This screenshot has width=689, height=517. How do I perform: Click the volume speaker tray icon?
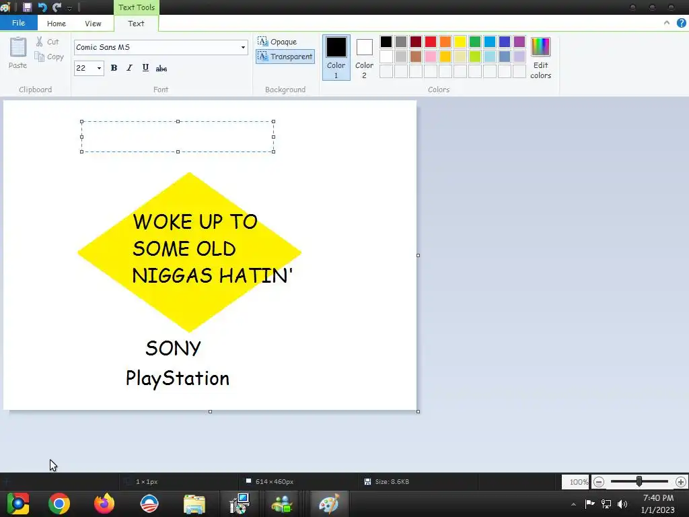[x=622, y=504]
